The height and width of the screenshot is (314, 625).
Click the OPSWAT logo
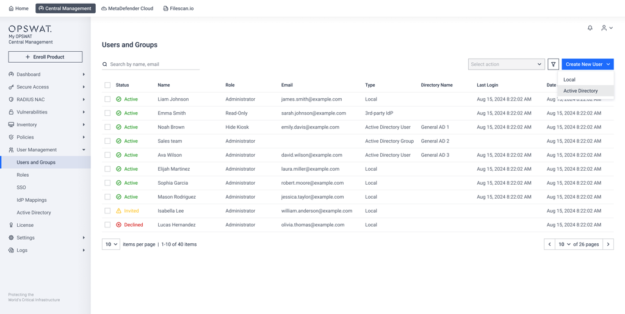[30, 29]
